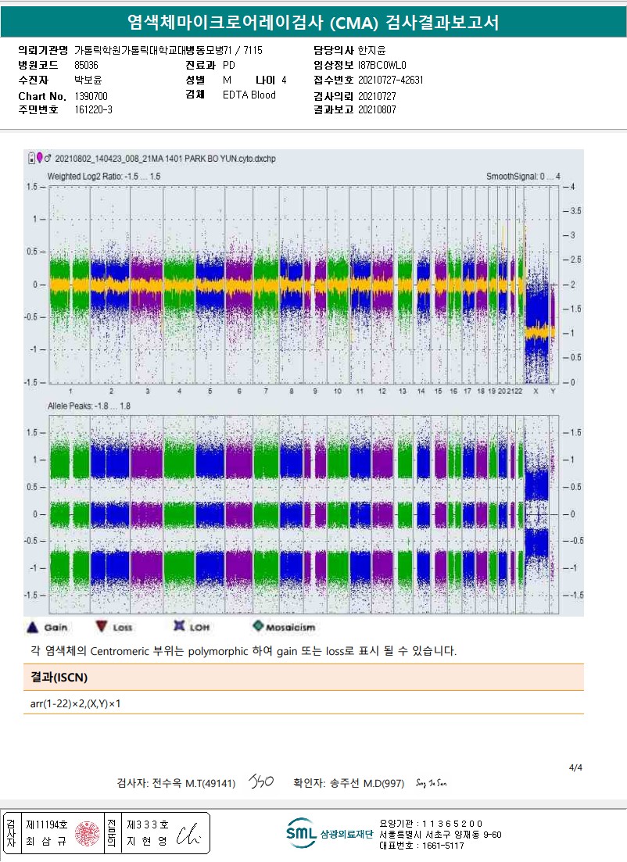
Task: Click the examiner's handwritten signature after M.T(49141)
Action: click(261, 781)
